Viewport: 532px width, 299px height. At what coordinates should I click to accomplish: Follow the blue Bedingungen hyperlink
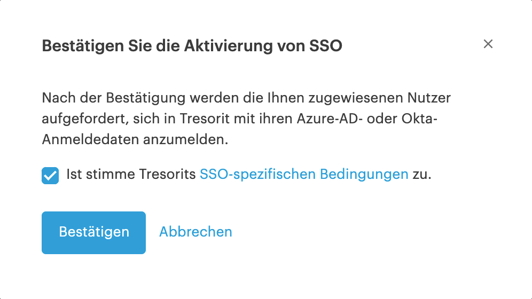coord(304,174)
